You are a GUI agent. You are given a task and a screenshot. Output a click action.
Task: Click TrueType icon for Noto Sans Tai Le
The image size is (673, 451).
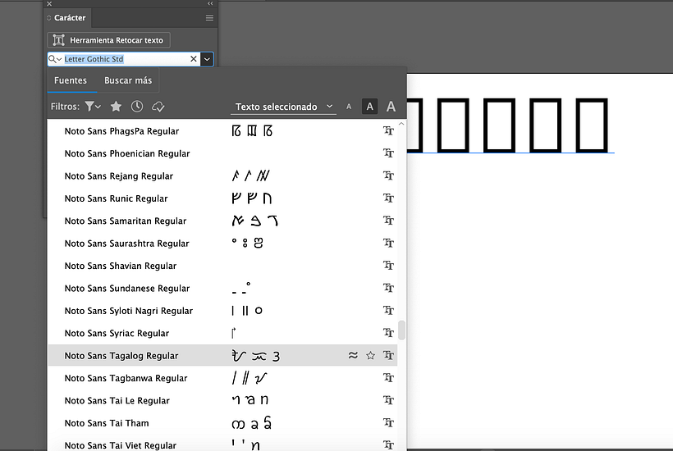tap(388, 400)
